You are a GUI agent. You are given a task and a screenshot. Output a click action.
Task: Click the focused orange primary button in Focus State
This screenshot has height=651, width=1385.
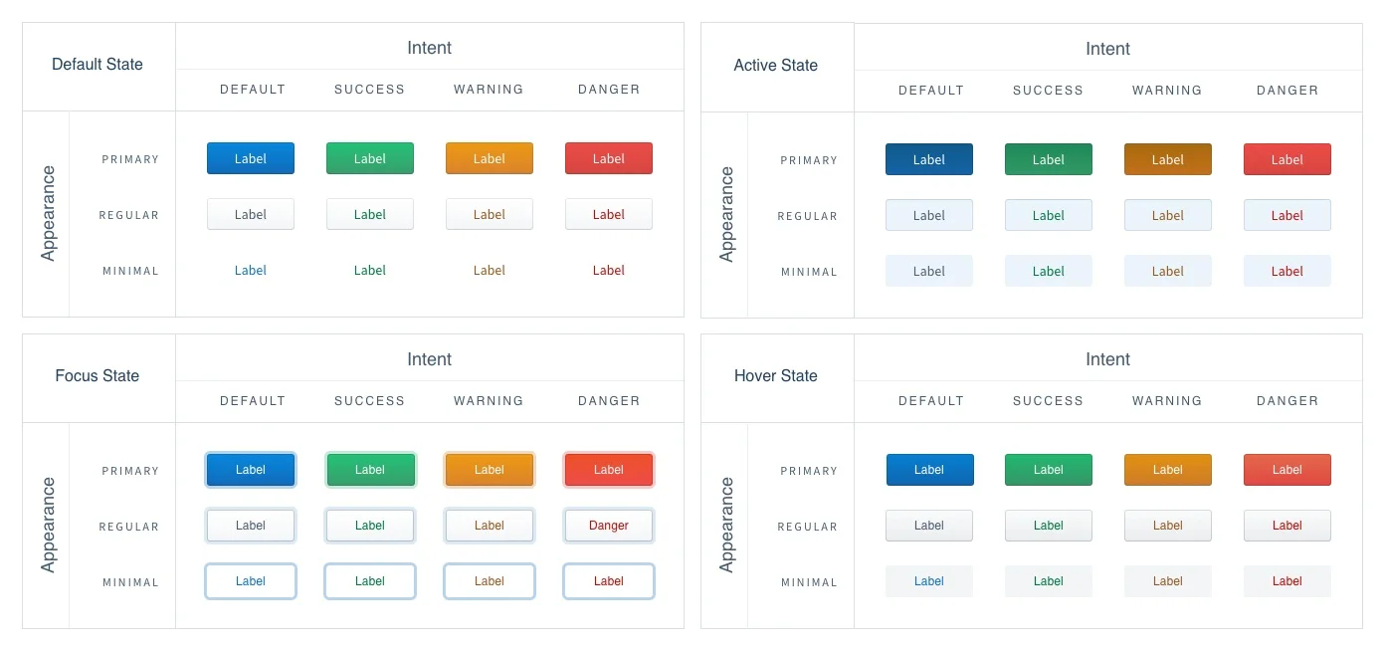[490, 470]
